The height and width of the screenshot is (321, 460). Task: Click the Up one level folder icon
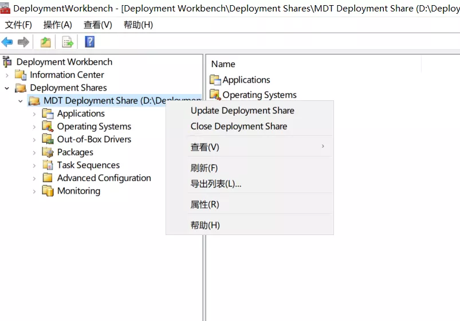pos(45,42)
